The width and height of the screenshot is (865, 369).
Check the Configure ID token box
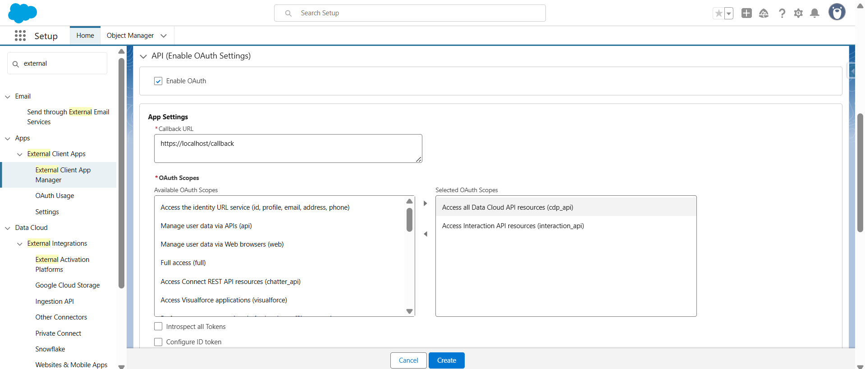(x=158, y=342)
